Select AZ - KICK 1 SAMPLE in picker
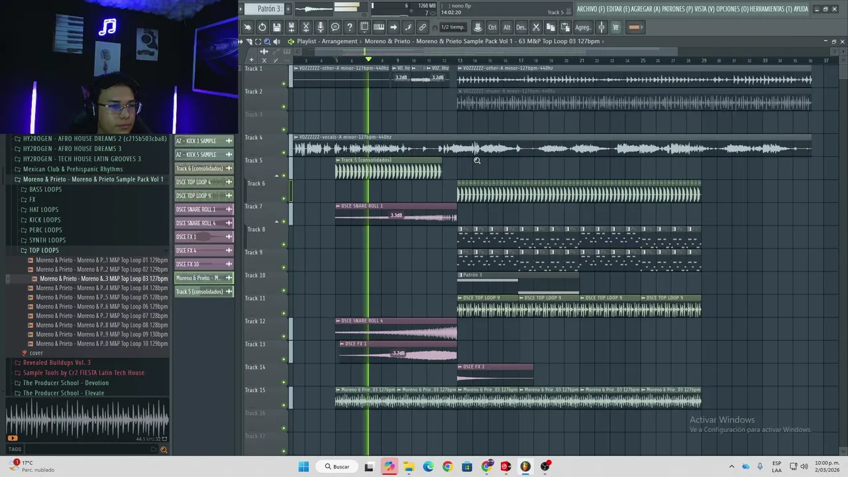This screenshot has height=477, width=848. [204, 141]
